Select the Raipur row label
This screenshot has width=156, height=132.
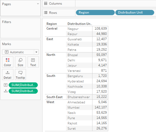[73, 34]
